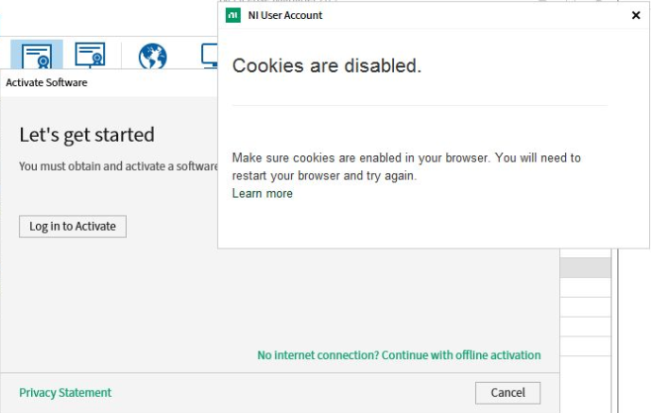Click the cookies enable instruction paragraph
Viewport: 651px width, 413px height.
(x=406, y=166)
